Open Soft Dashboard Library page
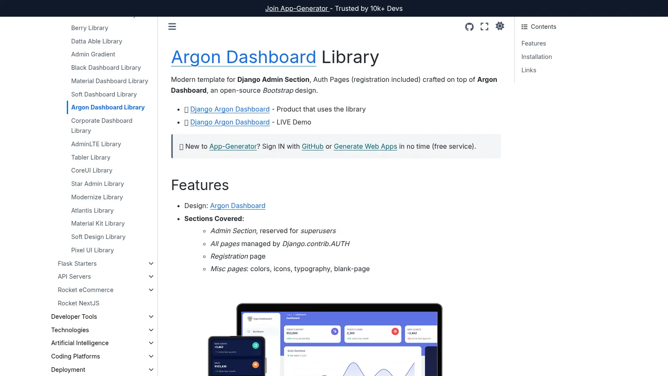The width and height of the screenshot is (668, 376). (x=104, y=94)
